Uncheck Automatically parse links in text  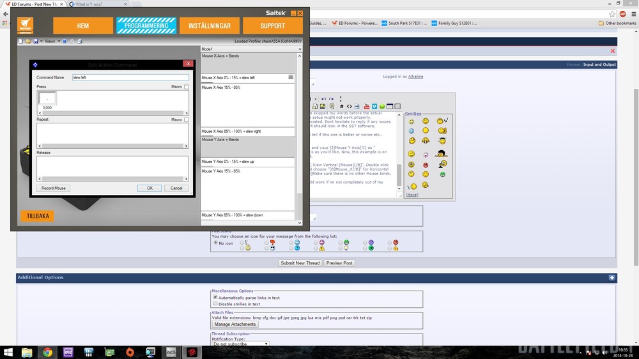(215, 297)
